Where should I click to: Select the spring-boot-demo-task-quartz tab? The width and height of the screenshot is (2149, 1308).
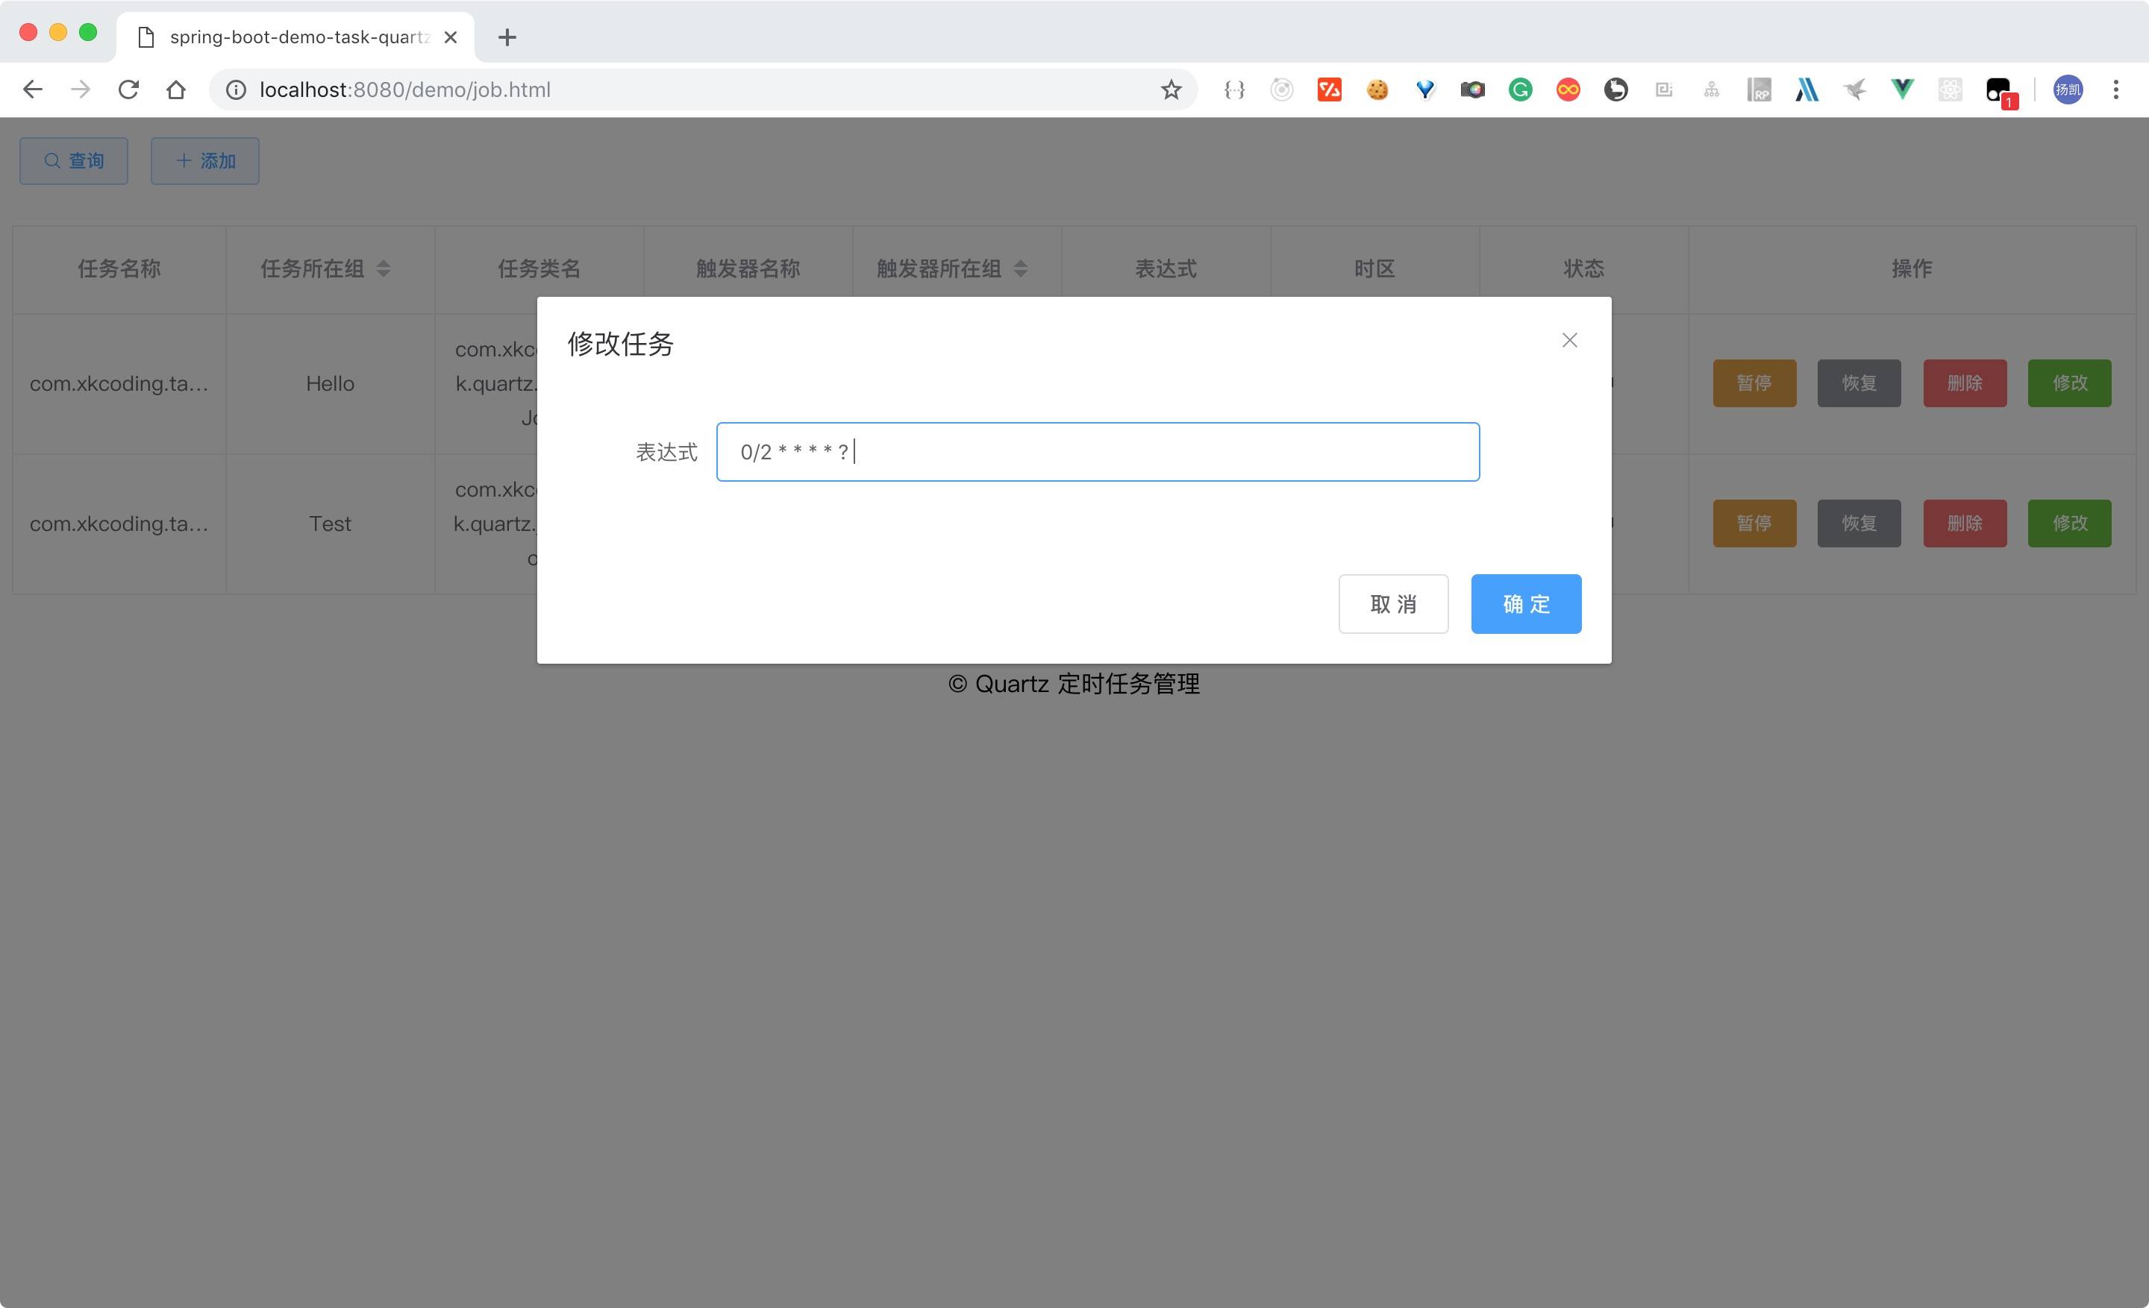296,37
